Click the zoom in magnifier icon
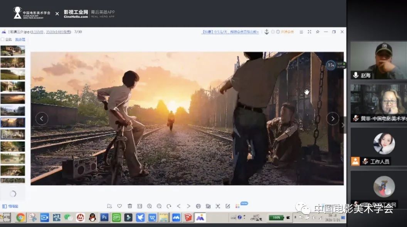The height and width of the screenshot is (227, 407). tap(149, 206)
